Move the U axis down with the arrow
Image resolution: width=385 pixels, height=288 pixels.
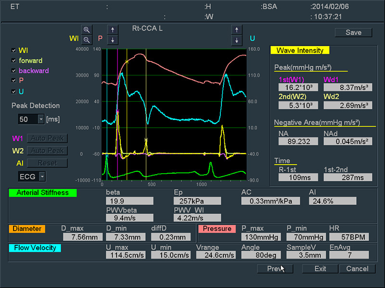[236, 39]
